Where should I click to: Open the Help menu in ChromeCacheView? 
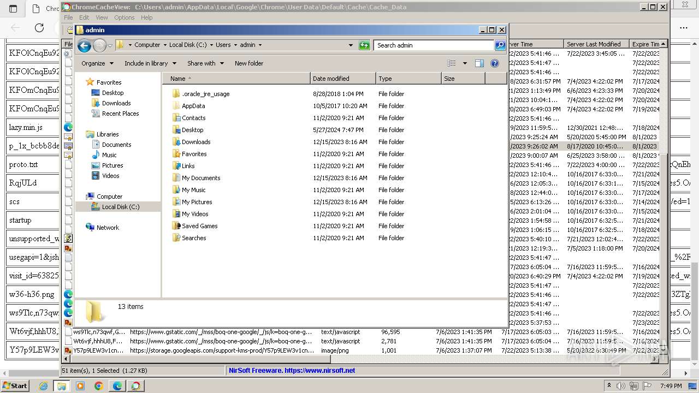point(147,17)
